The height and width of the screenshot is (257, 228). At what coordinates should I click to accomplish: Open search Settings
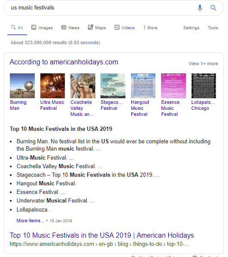191,28
